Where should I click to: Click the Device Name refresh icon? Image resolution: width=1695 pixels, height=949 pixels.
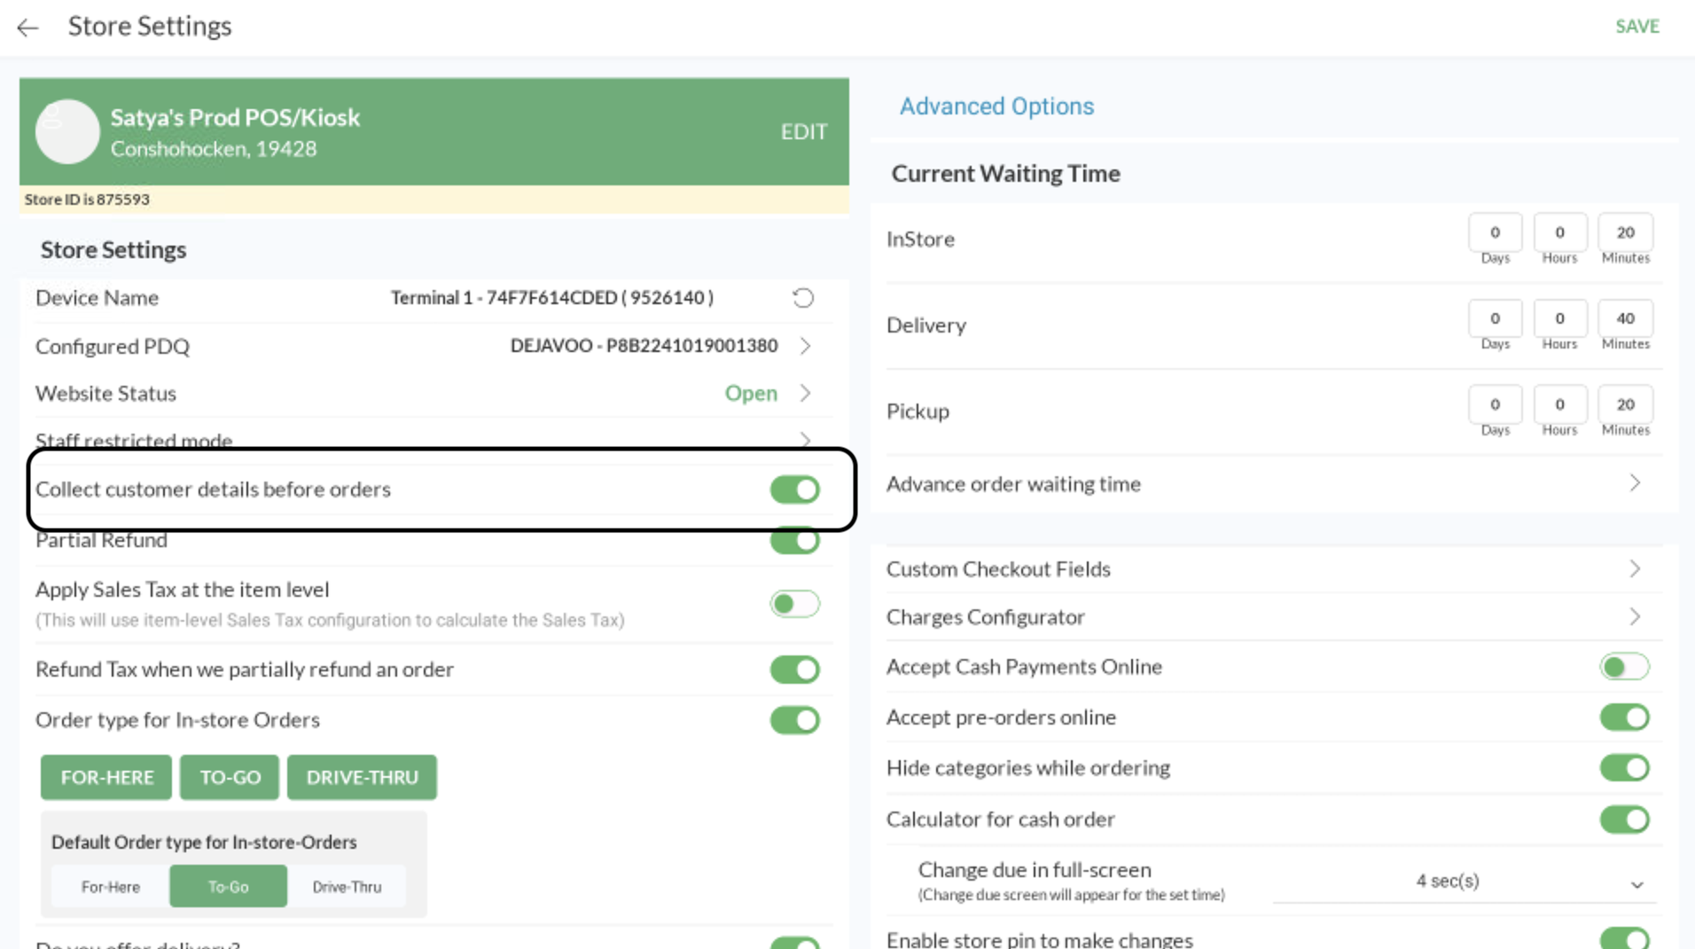click(x=802, y=298)
